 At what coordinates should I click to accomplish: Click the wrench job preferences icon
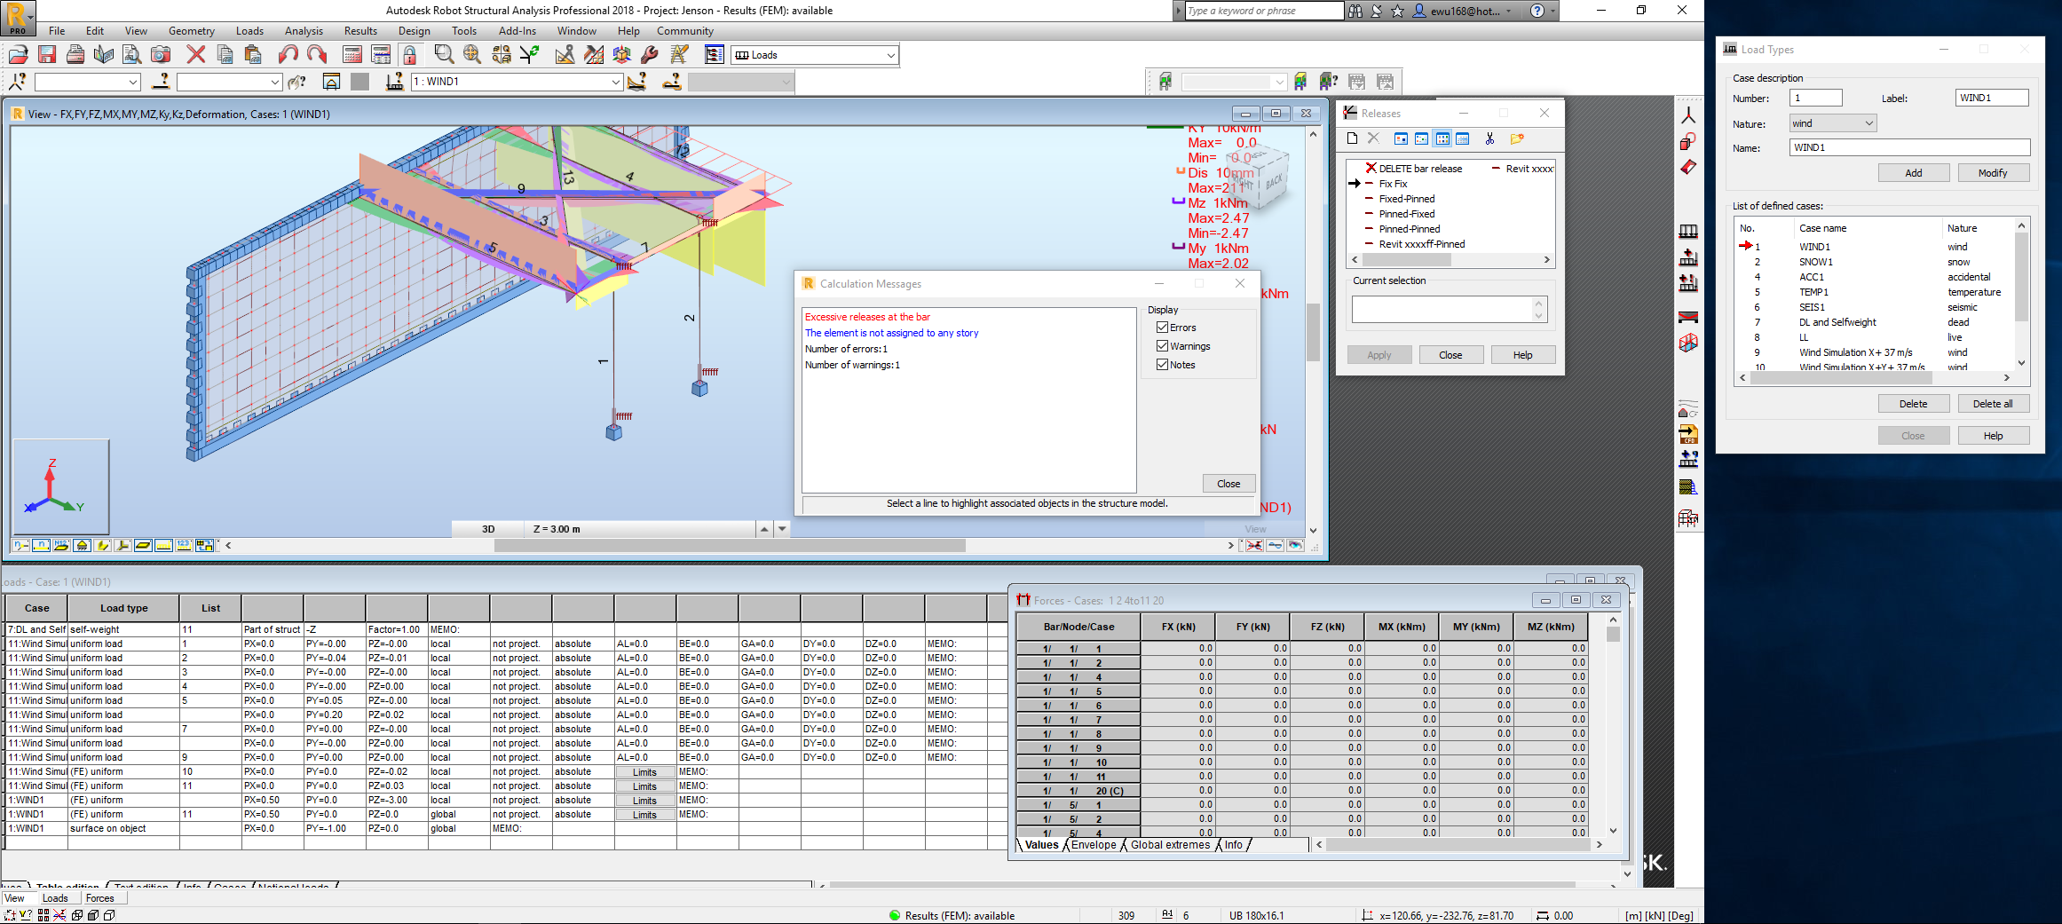coord(650,55)
